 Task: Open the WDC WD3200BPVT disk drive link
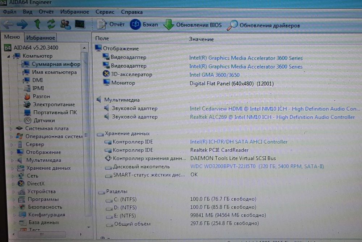tap(257, 166)
